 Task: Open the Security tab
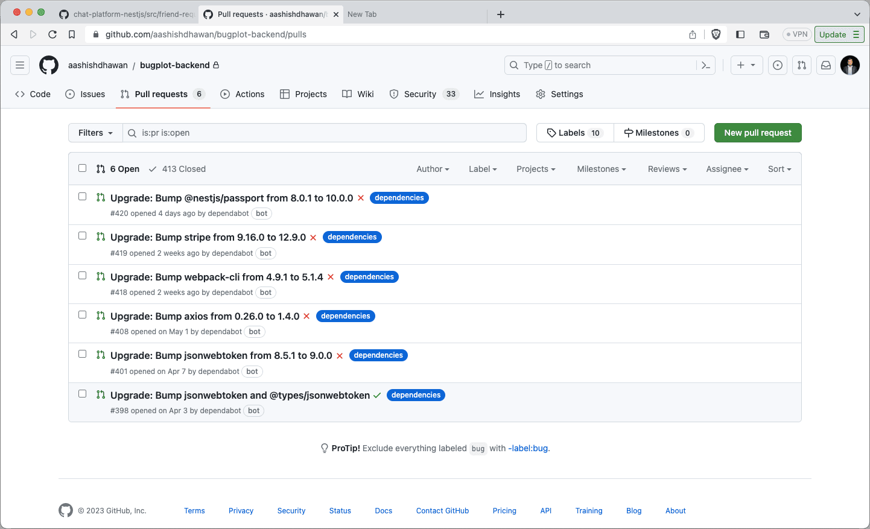pyautogui.click(x=421, y=93)
